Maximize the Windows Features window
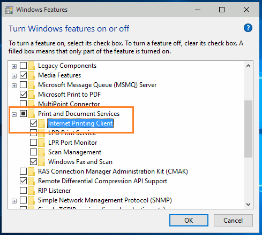This screenshot has height=235, width=262. pyautogui.click(x=222, y=10)
